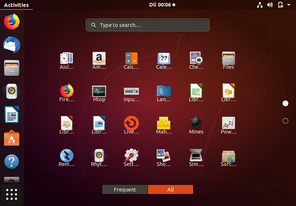Open Rhythmbox from the application grid
This screenshot has width=296, height=206.
pyautogui.click(x=99, y=158)
